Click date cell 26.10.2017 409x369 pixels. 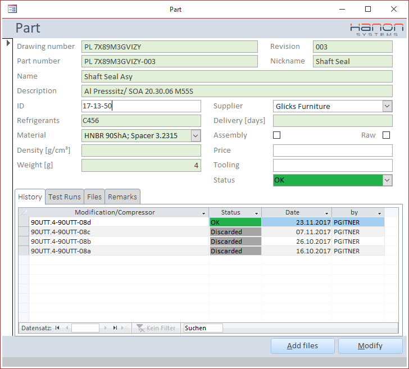297,241
